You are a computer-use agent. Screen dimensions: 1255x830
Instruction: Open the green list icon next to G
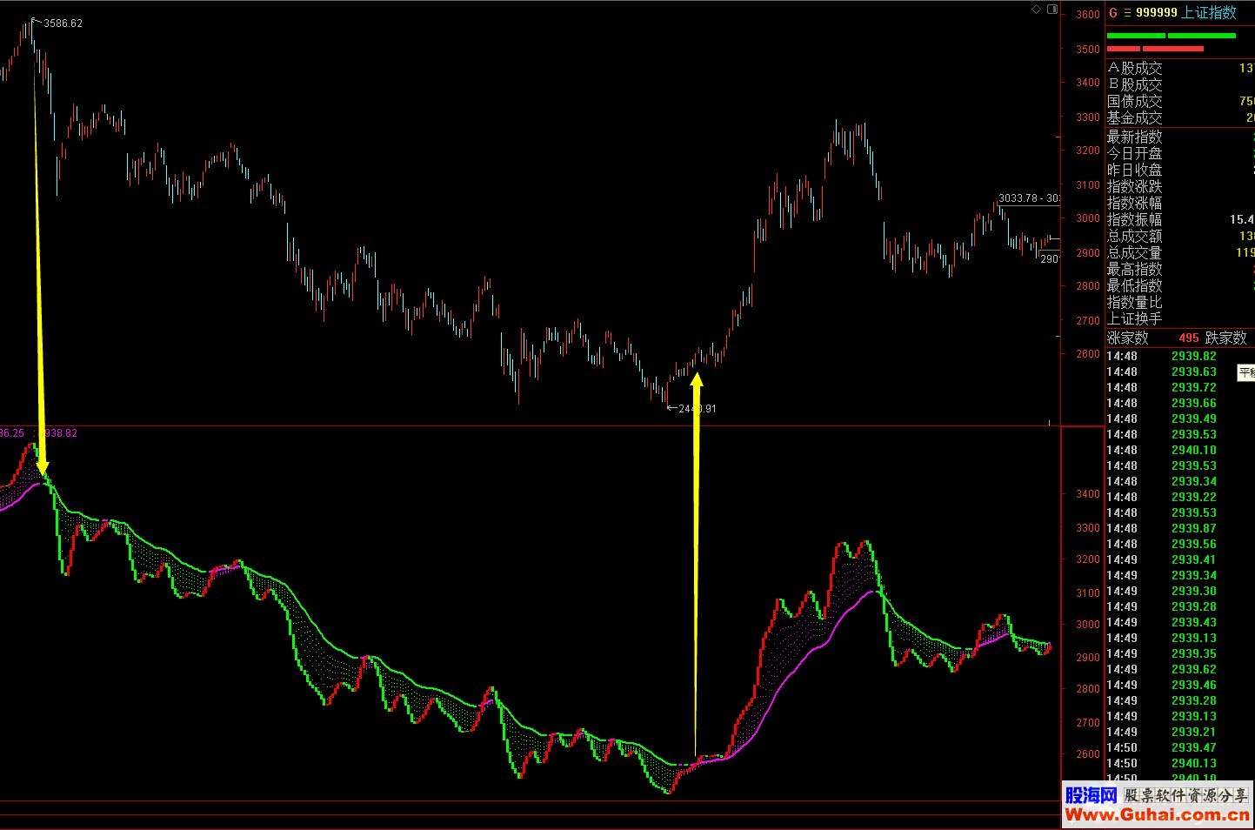point(1128,13)
